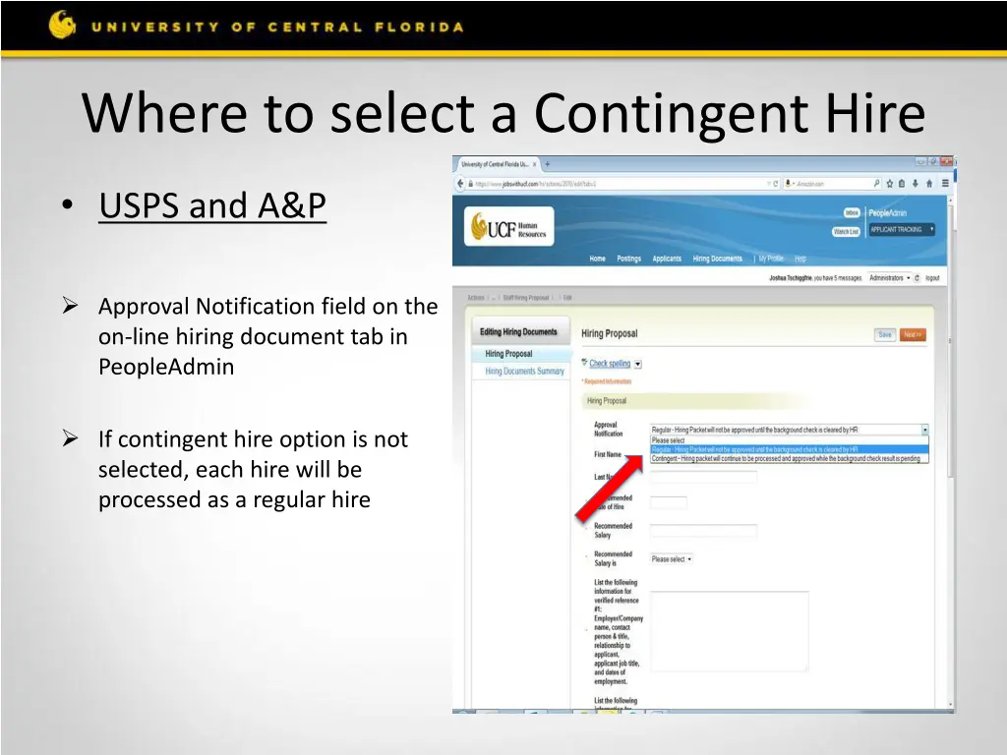Go to the Home menu item
Image resolution: width=1007 pixels, height=755 pixels.
[597, 259]
